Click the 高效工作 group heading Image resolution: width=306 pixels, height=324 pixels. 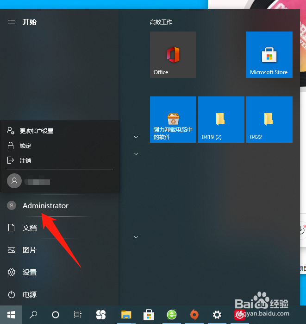(x=161, y=22)
